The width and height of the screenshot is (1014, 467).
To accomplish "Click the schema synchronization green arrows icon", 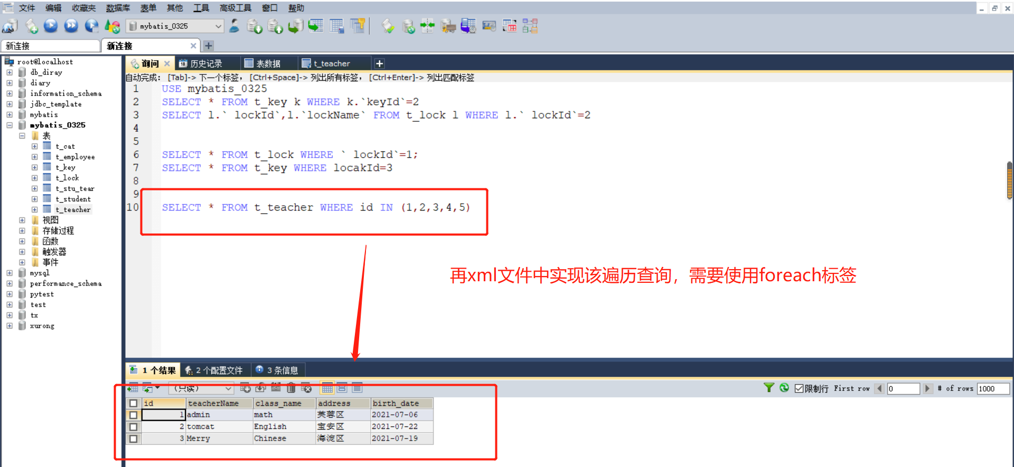I will [x=428, y=26].
